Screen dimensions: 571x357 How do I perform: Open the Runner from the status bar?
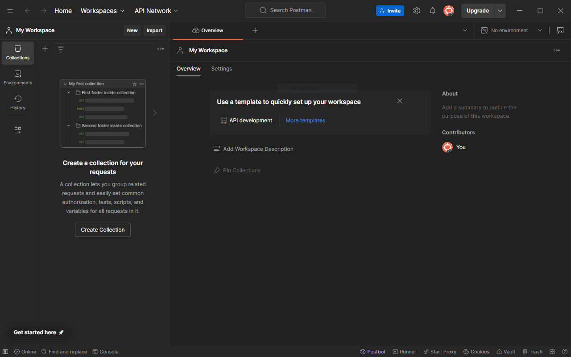coord(405,352)
